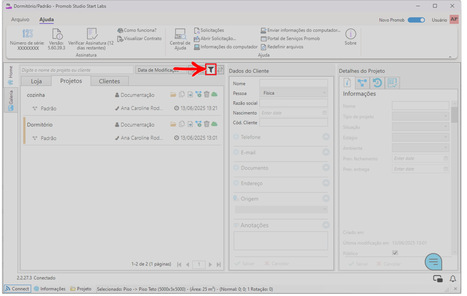
Task: Export the cozinha project using arrow page icon
Action: click(190, 94)
